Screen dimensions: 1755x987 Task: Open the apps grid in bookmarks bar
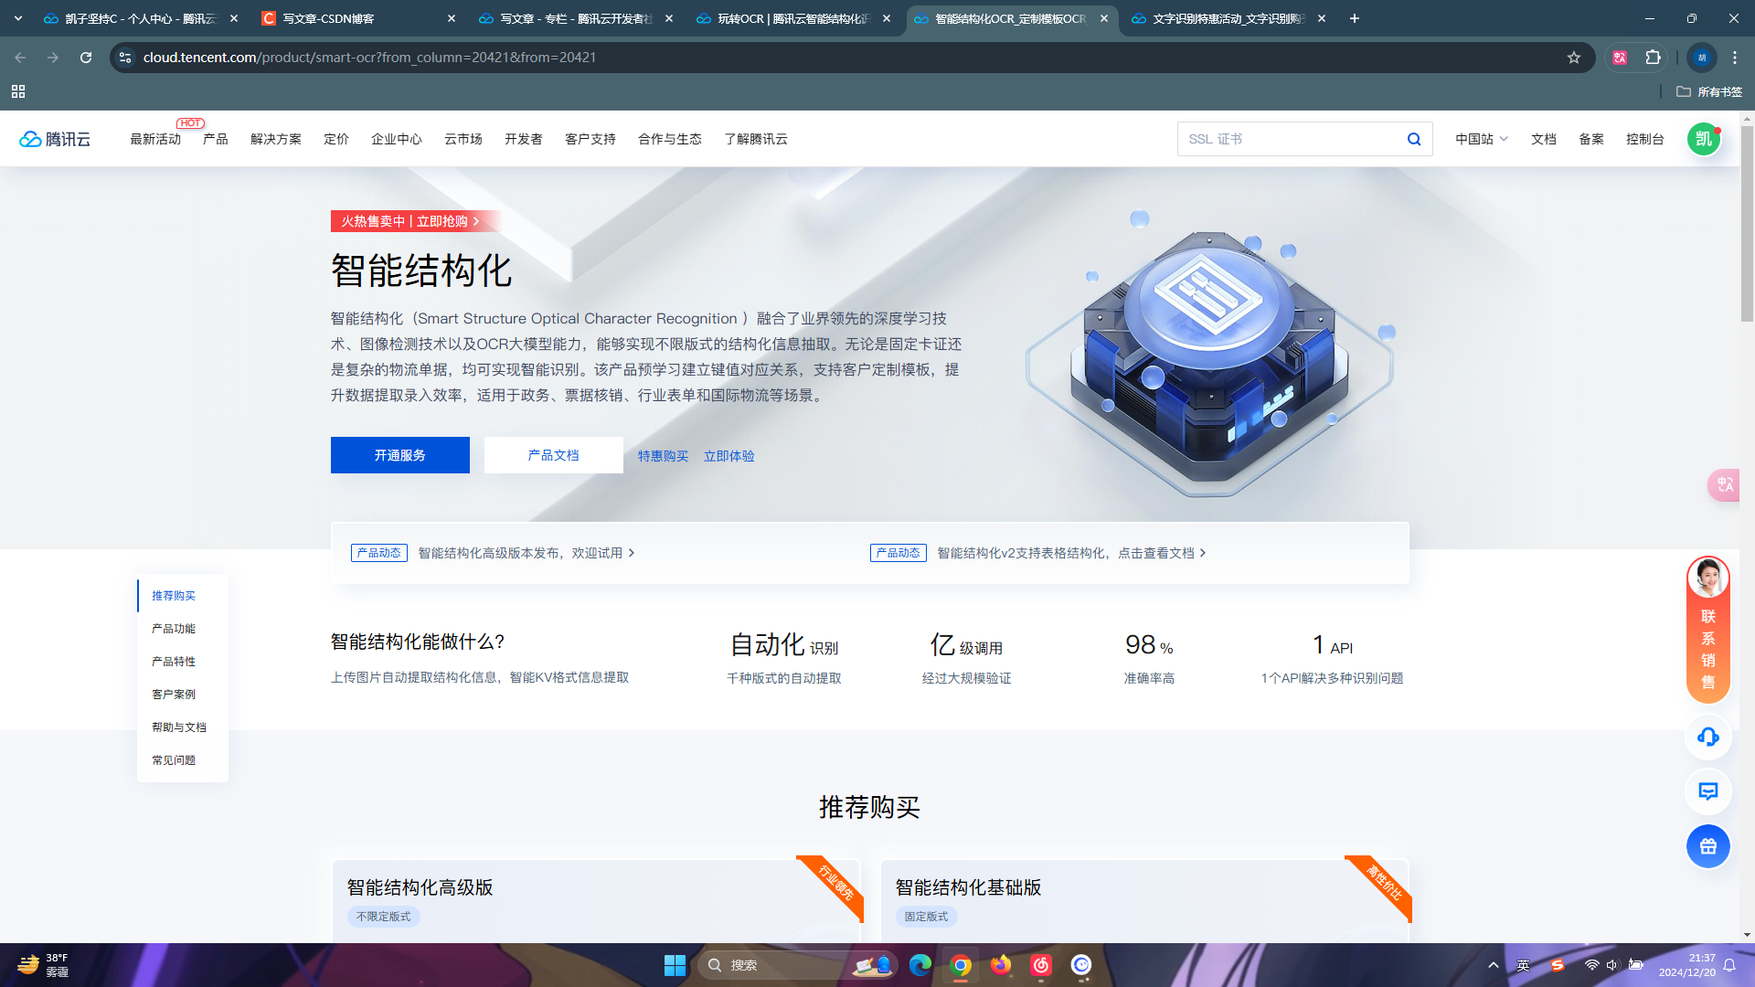coord(18,91)
